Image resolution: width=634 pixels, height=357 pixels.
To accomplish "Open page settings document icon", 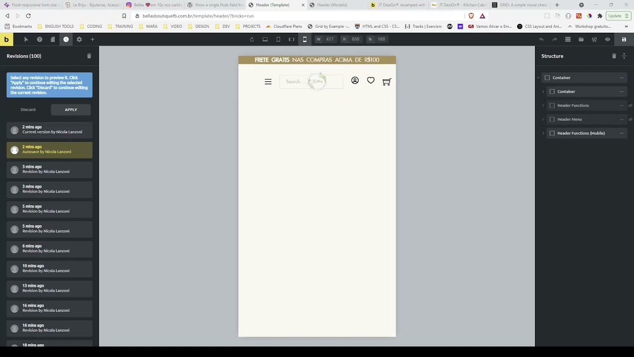I will point(53,39).
